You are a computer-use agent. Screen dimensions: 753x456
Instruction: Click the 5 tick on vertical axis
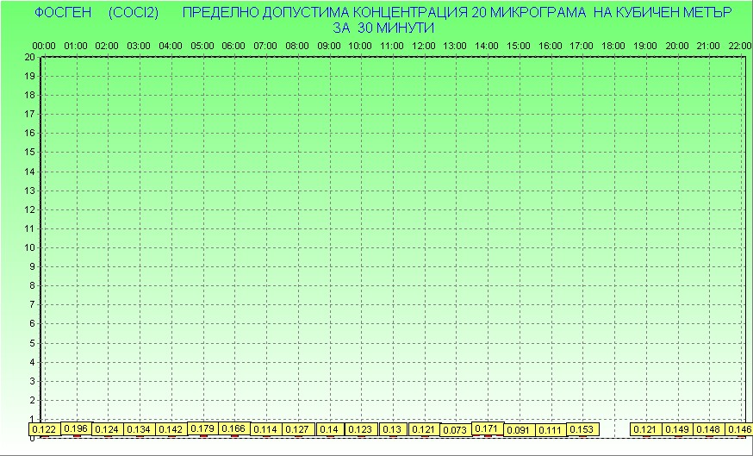pyautogui.click(x=32, y=343)
